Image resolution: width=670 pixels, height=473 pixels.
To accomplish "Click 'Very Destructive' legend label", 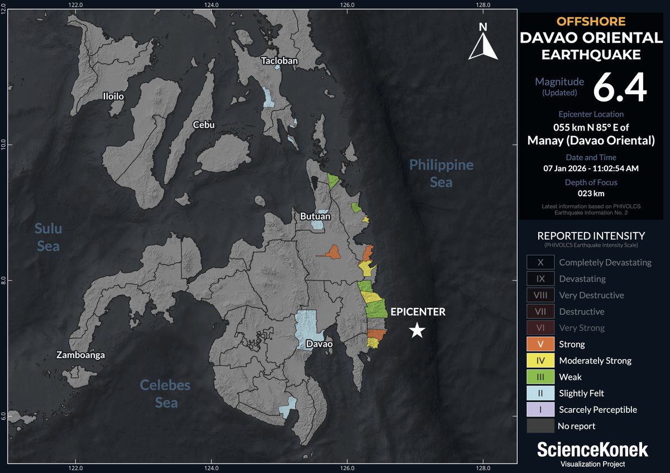I will pos(591,295).
